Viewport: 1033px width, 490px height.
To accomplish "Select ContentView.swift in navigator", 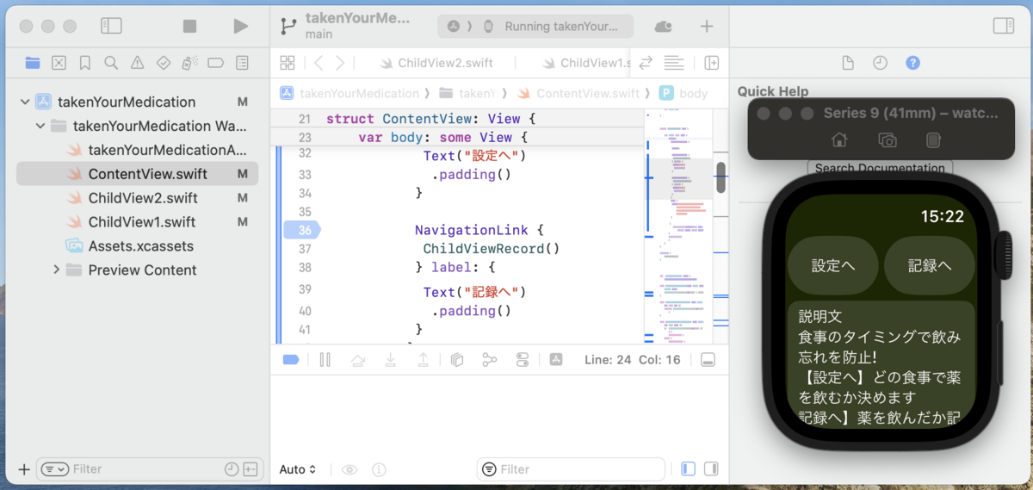I will click(x=138, y=174).
